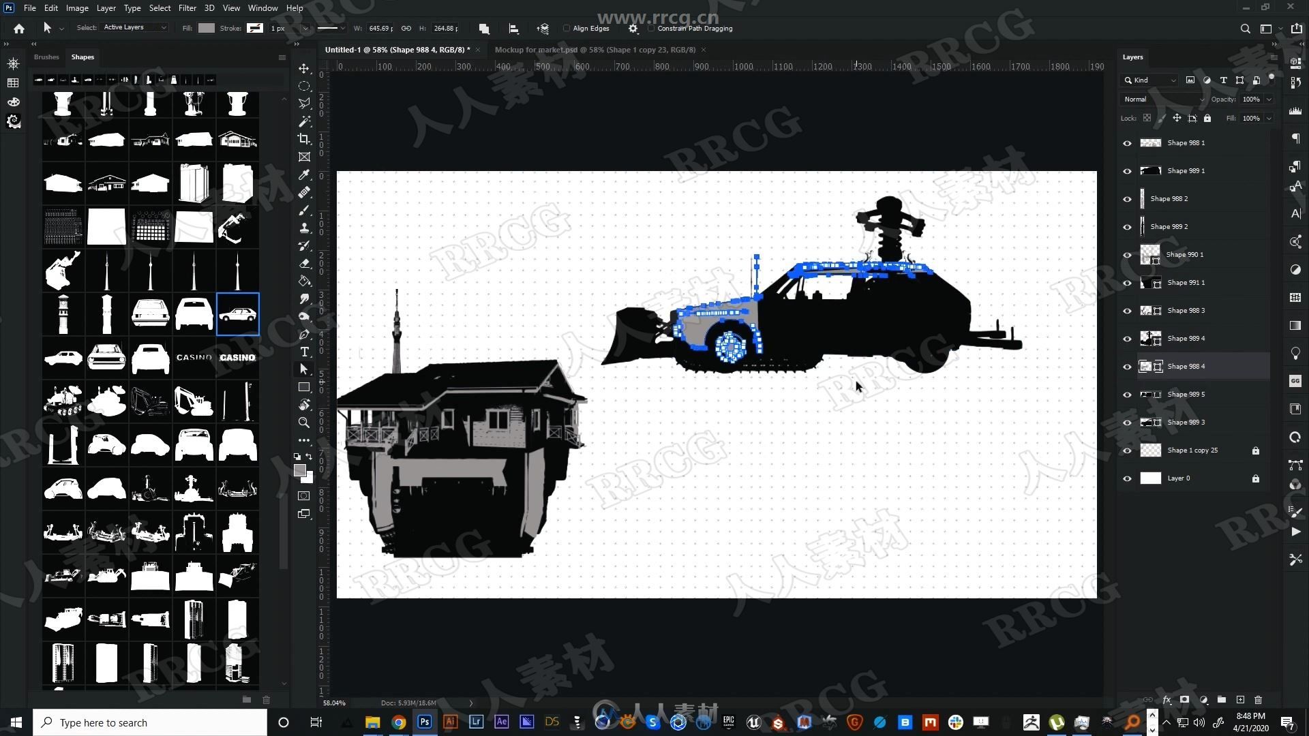Screen dimensions: 1309x736
Task: Switch to Mockup for market tab
Action: (595, 50)
